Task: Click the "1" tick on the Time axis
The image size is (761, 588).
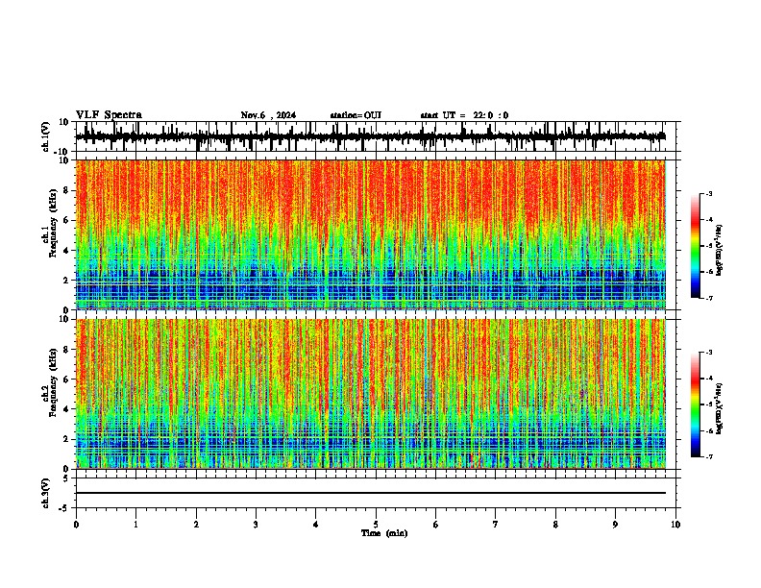Action: click(x=135, y=525)
